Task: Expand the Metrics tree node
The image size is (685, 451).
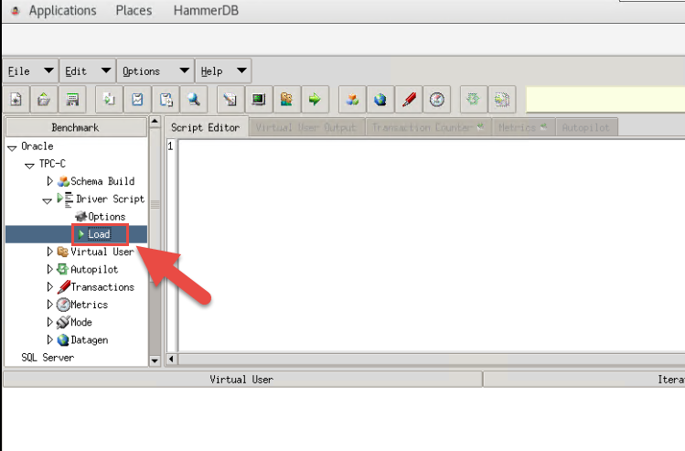Action: coord(49,304)
